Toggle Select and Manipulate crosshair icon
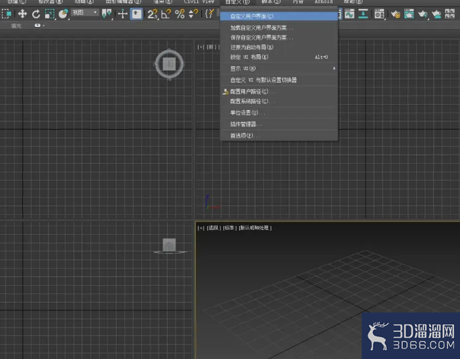 123,14
